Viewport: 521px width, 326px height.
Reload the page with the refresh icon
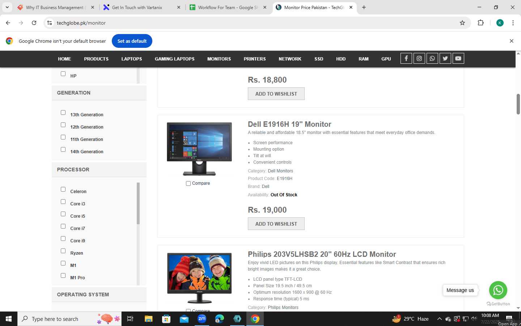click(x=34, y=23)
